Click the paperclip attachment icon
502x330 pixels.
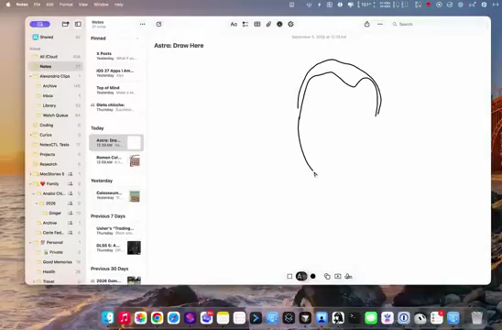[268, 24]
